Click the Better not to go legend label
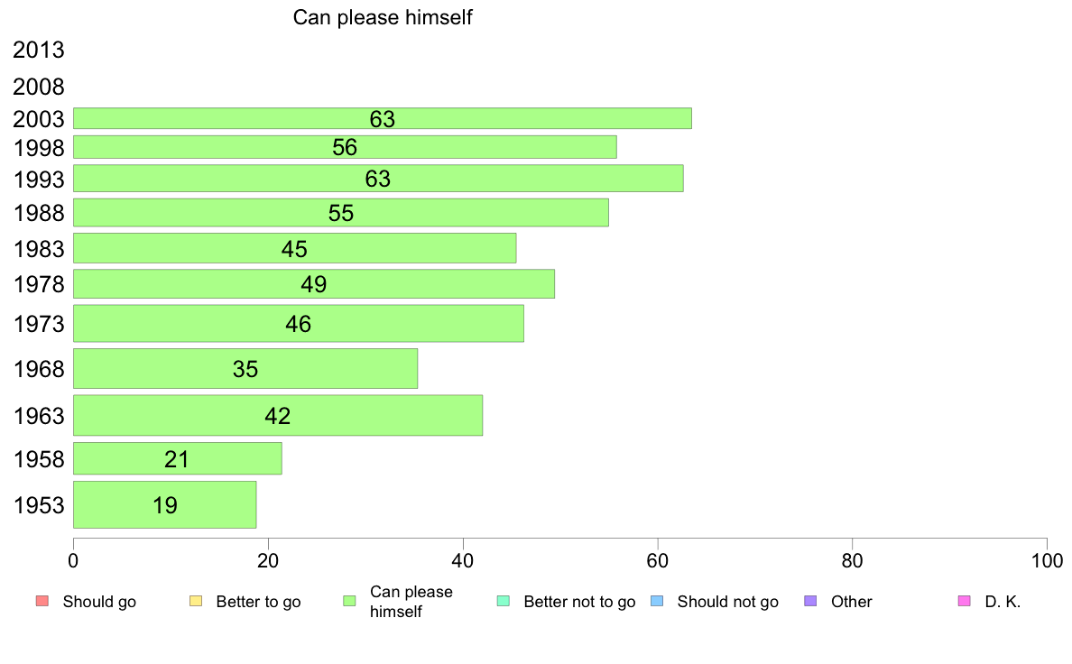 point(579,602)
